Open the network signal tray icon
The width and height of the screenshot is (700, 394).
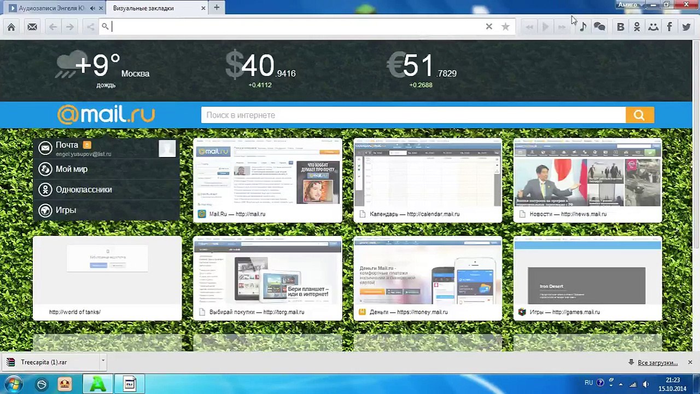[633, 384]
